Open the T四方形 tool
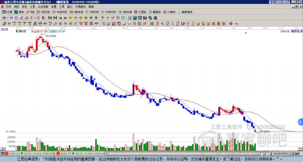303x162 pixels. [92, 12]
